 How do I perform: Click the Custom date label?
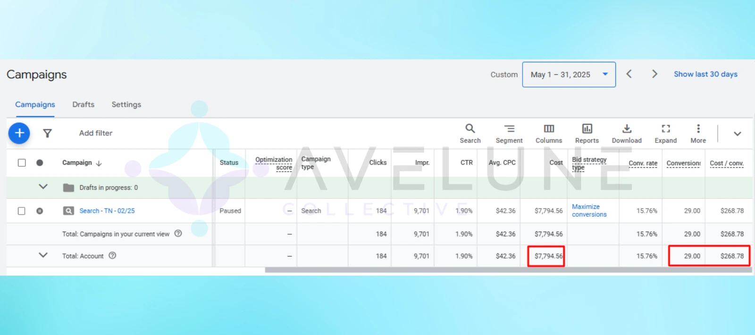[504, 74]
